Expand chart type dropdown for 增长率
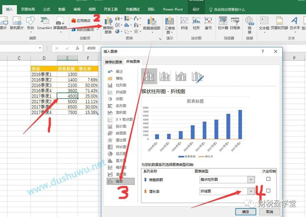306x217 pixels. pyautogui.click(x=251, y=191)
